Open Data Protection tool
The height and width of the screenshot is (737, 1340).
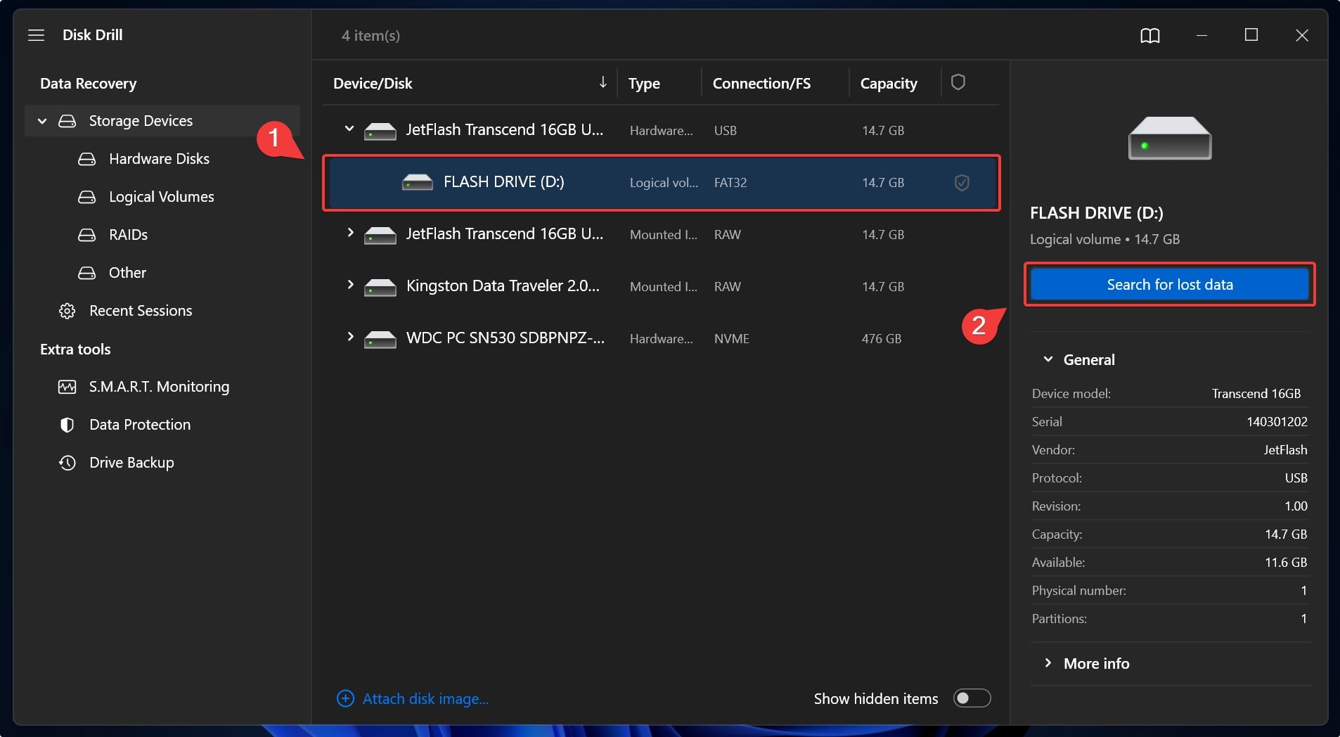pyautogui.click(x=140, y=425)
